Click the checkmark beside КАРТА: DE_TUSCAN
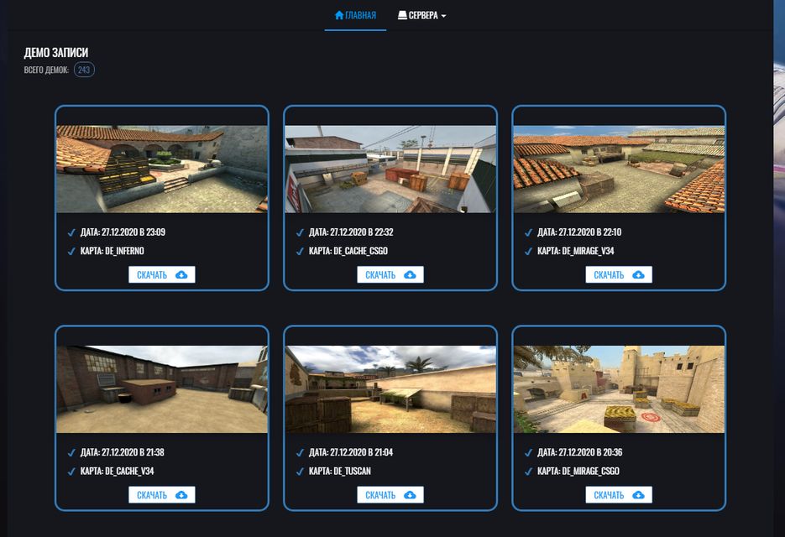Screen dimensions: 785x537 pyautogui.click(x=300, y=472)
